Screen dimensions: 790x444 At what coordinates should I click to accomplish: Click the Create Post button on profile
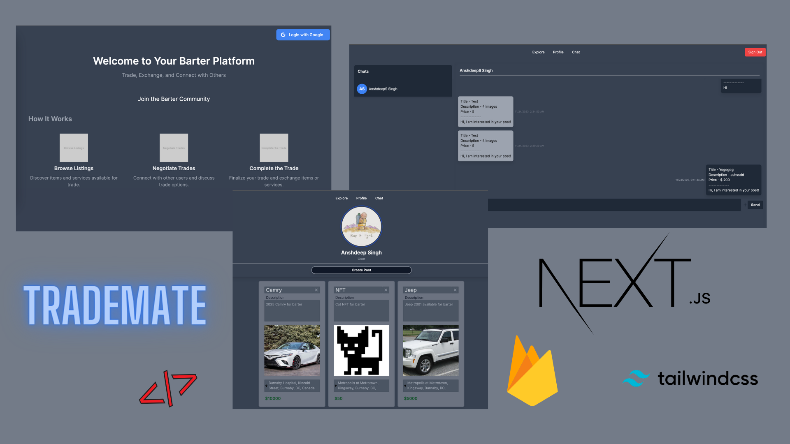point(361,269)
